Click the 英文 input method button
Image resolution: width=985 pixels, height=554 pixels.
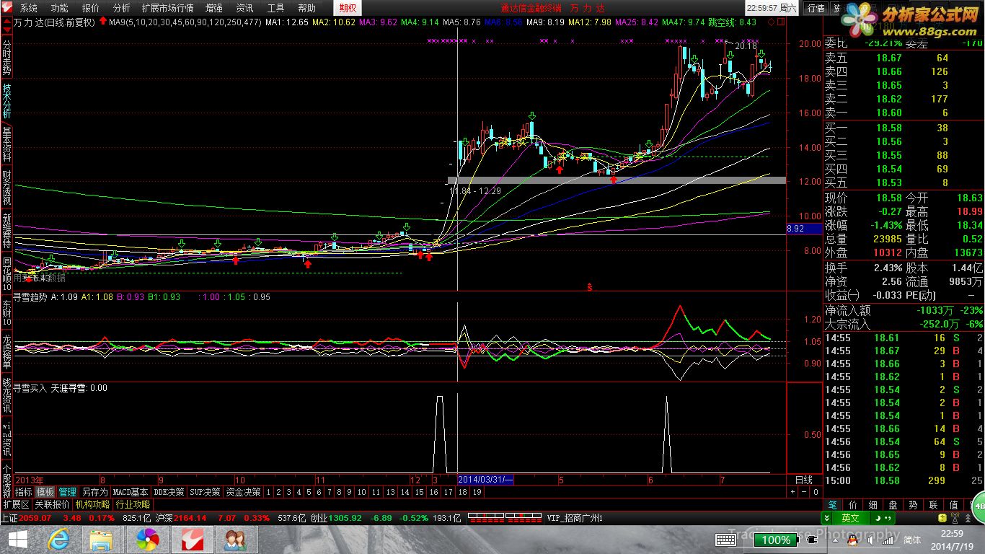(x=850, y=518)
